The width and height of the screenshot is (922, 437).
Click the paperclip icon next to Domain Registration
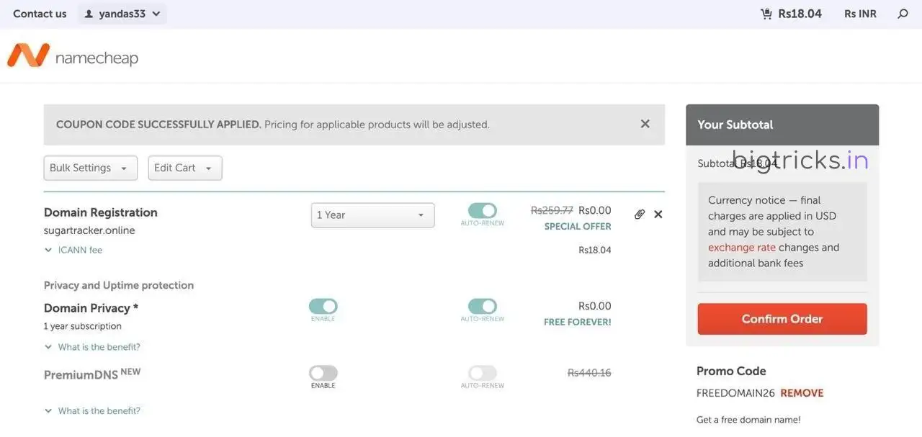(x=640, y=213)
